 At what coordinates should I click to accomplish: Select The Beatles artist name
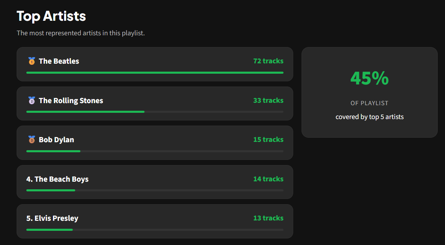tap(59, 61)
